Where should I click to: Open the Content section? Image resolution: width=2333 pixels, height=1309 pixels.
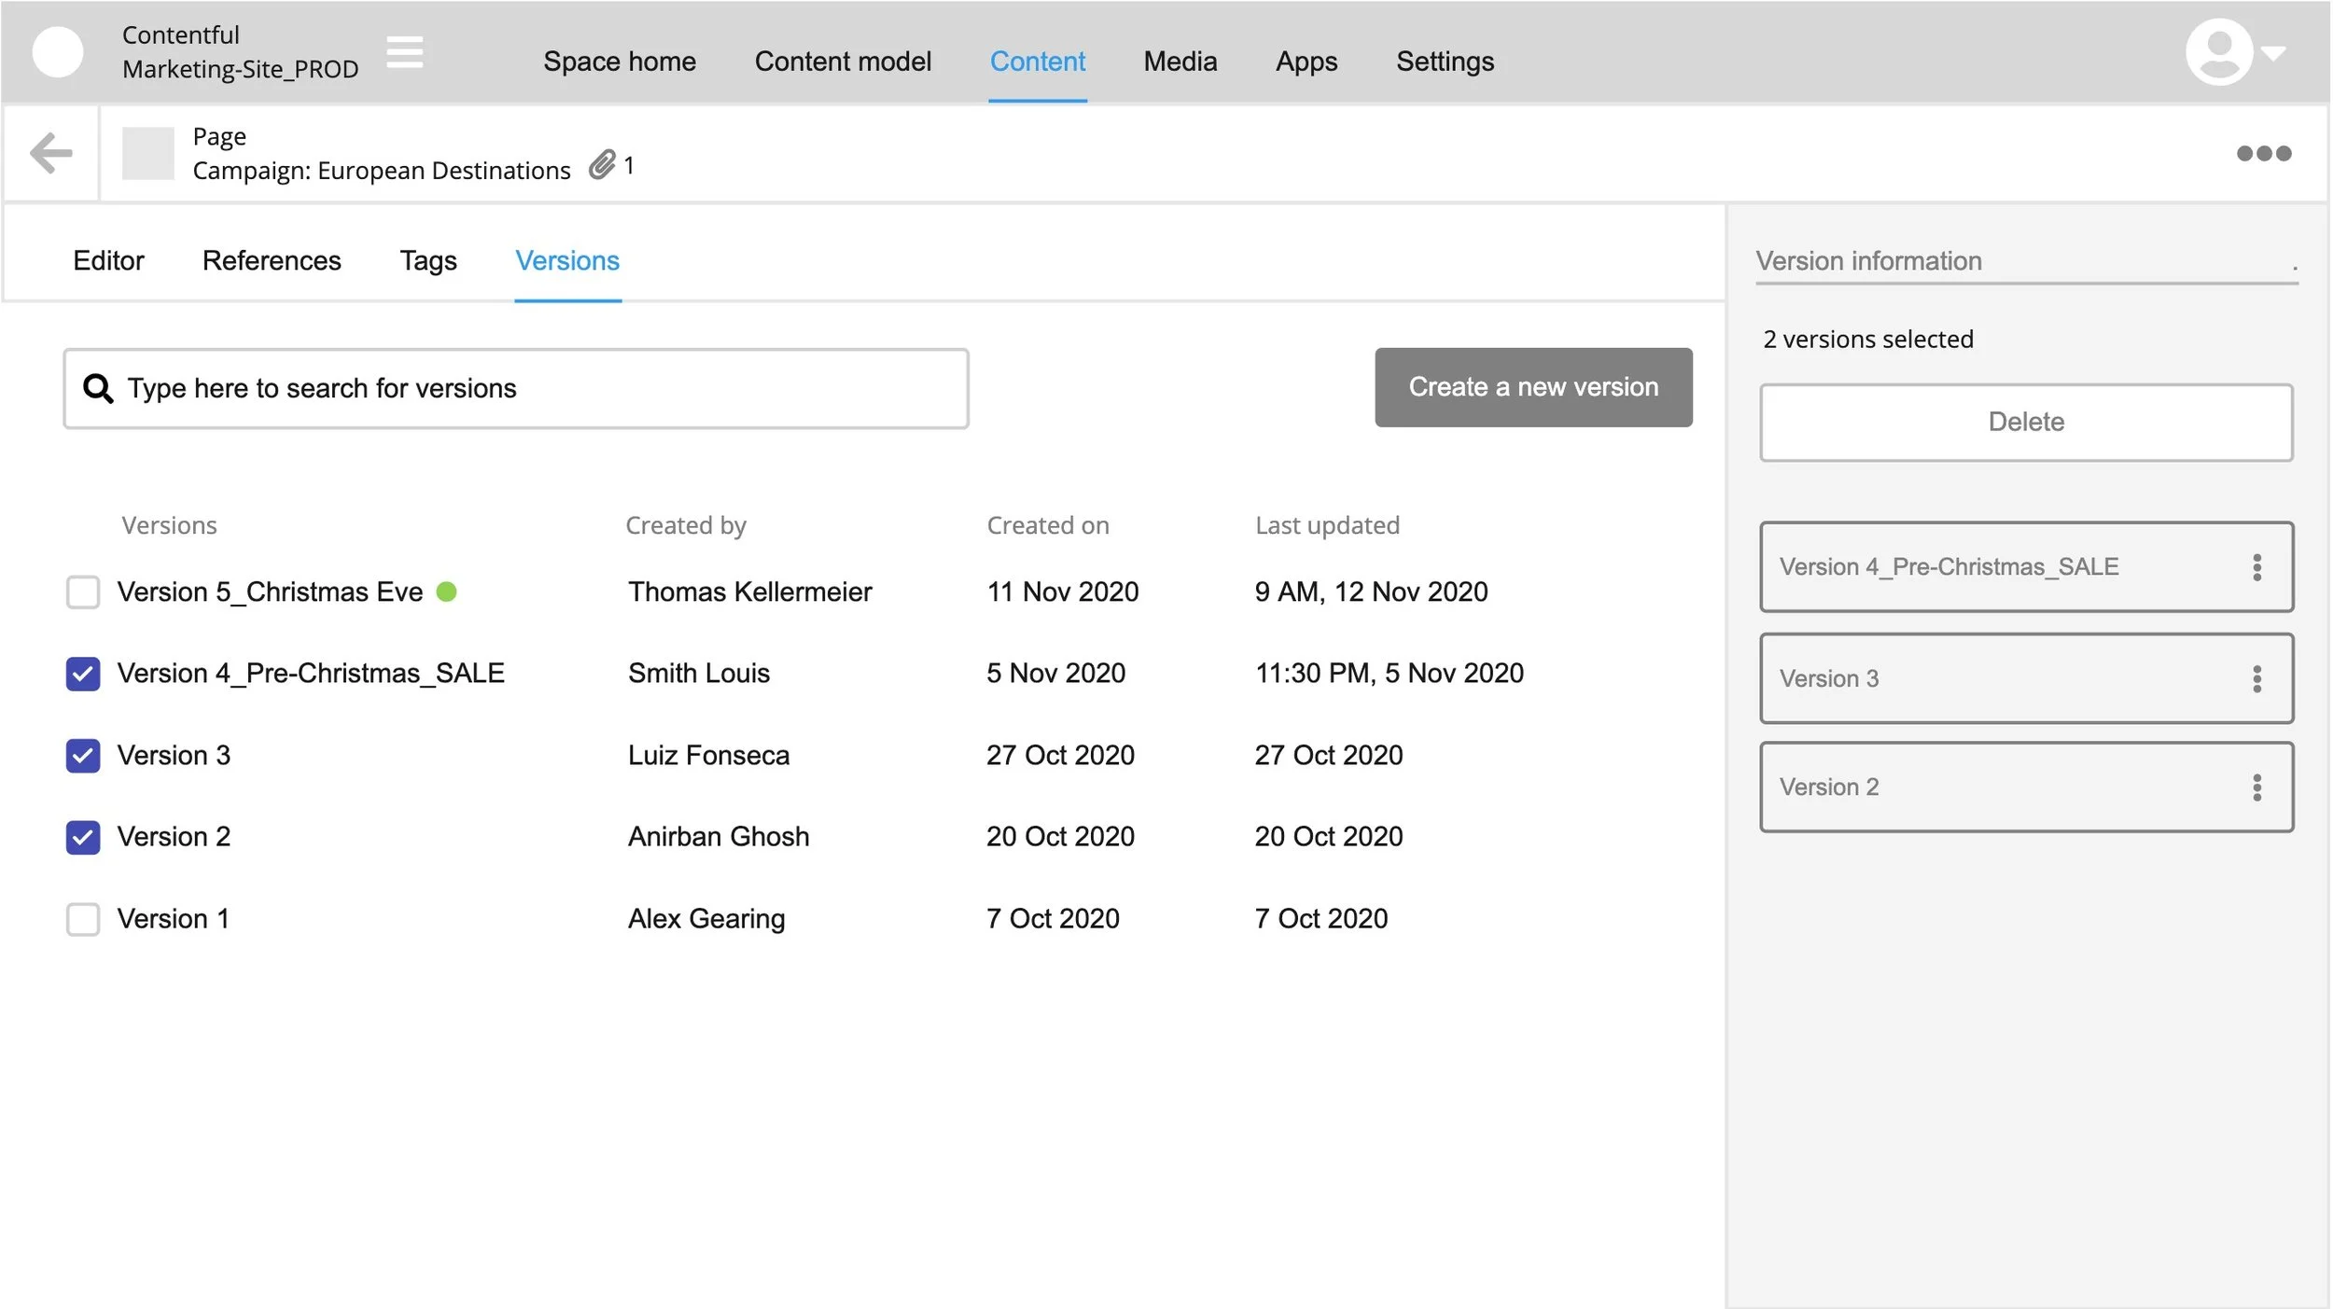[x=1038, y=62]
